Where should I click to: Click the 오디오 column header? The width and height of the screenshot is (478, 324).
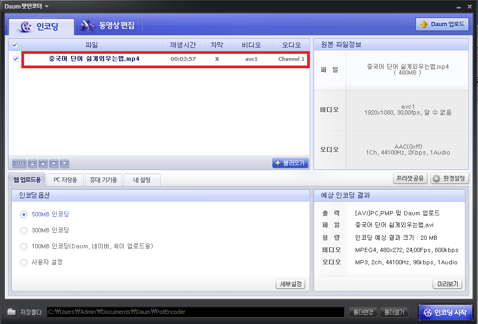291,45
